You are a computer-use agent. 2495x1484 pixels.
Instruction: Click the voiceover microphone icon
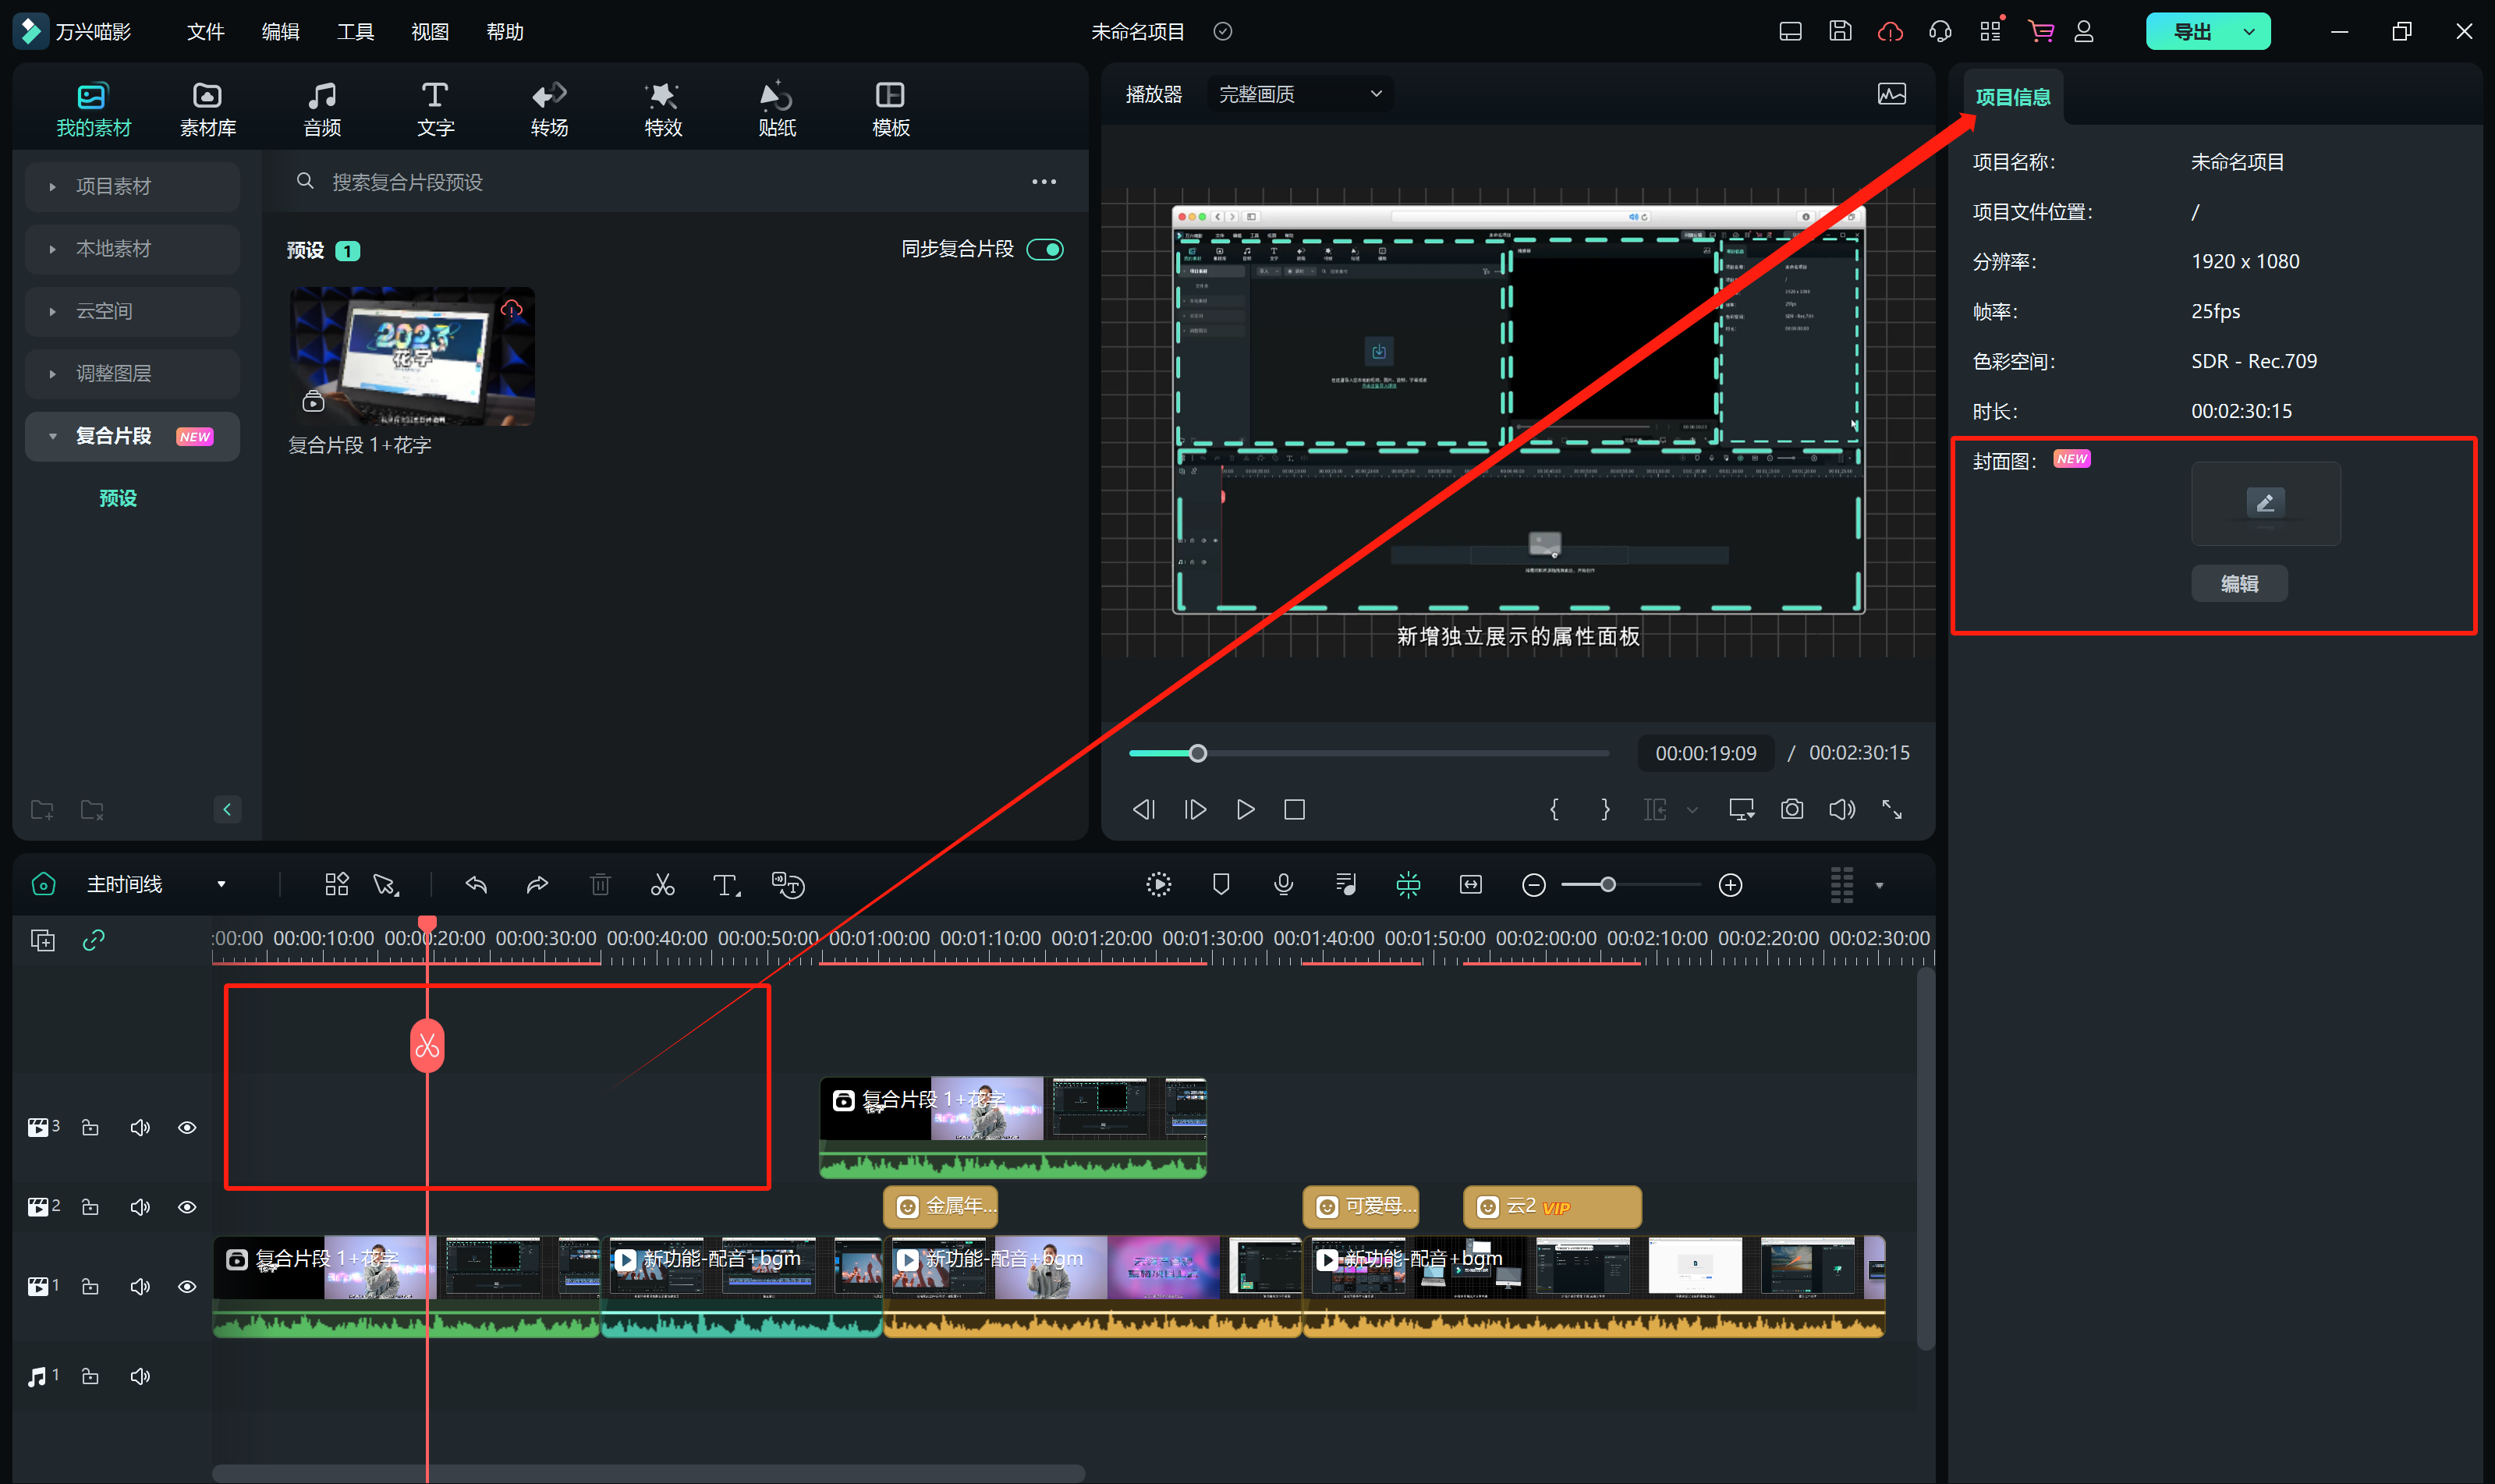[x=1283, y=885]
